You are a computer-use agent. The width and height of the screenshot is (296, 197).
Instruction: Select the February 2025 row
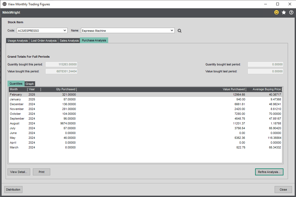point(145,94)
